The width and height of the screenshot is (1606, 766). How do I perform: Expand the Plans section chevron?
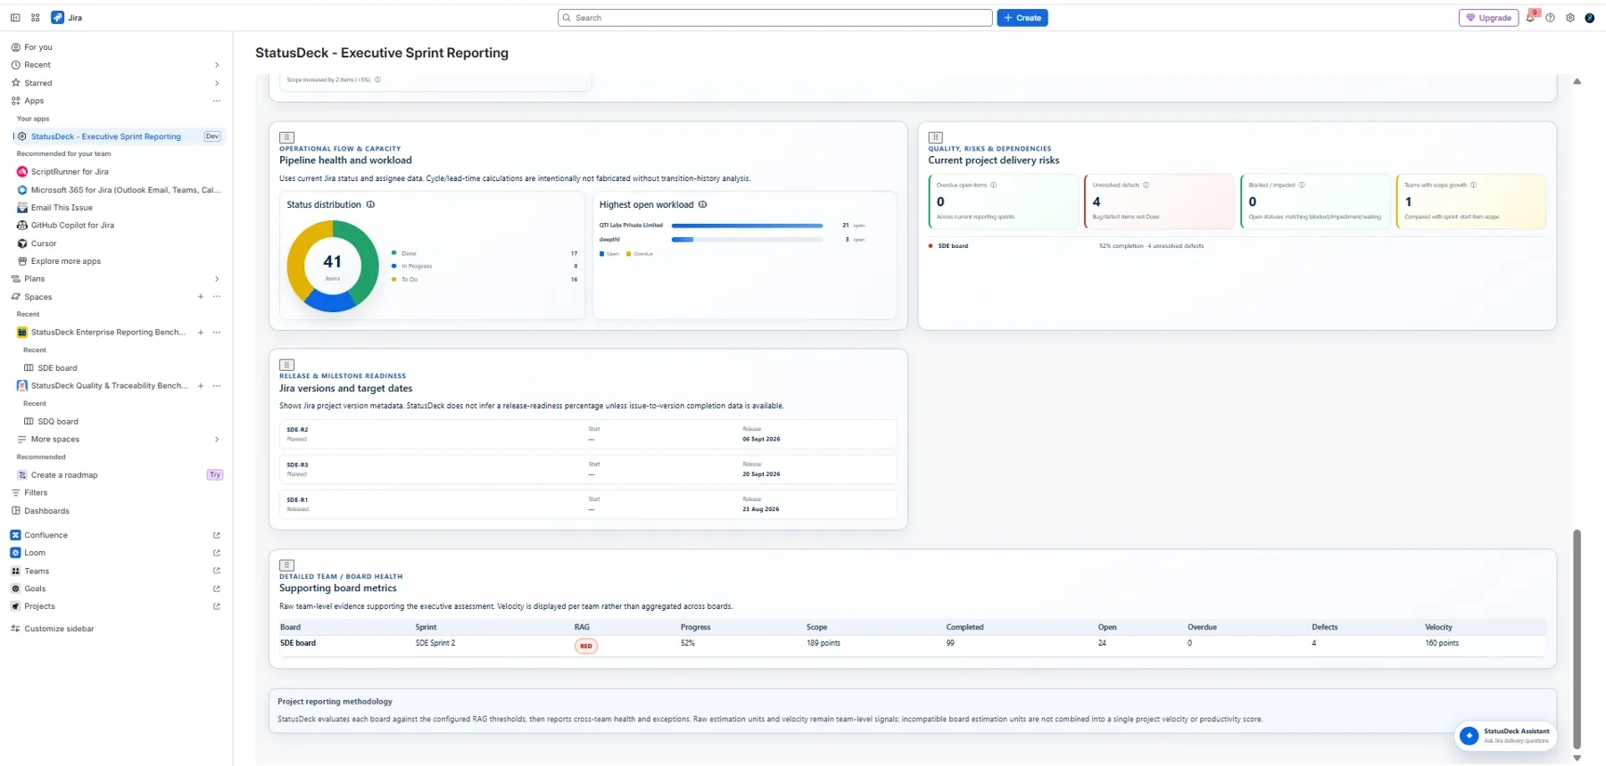pos(217,279)
